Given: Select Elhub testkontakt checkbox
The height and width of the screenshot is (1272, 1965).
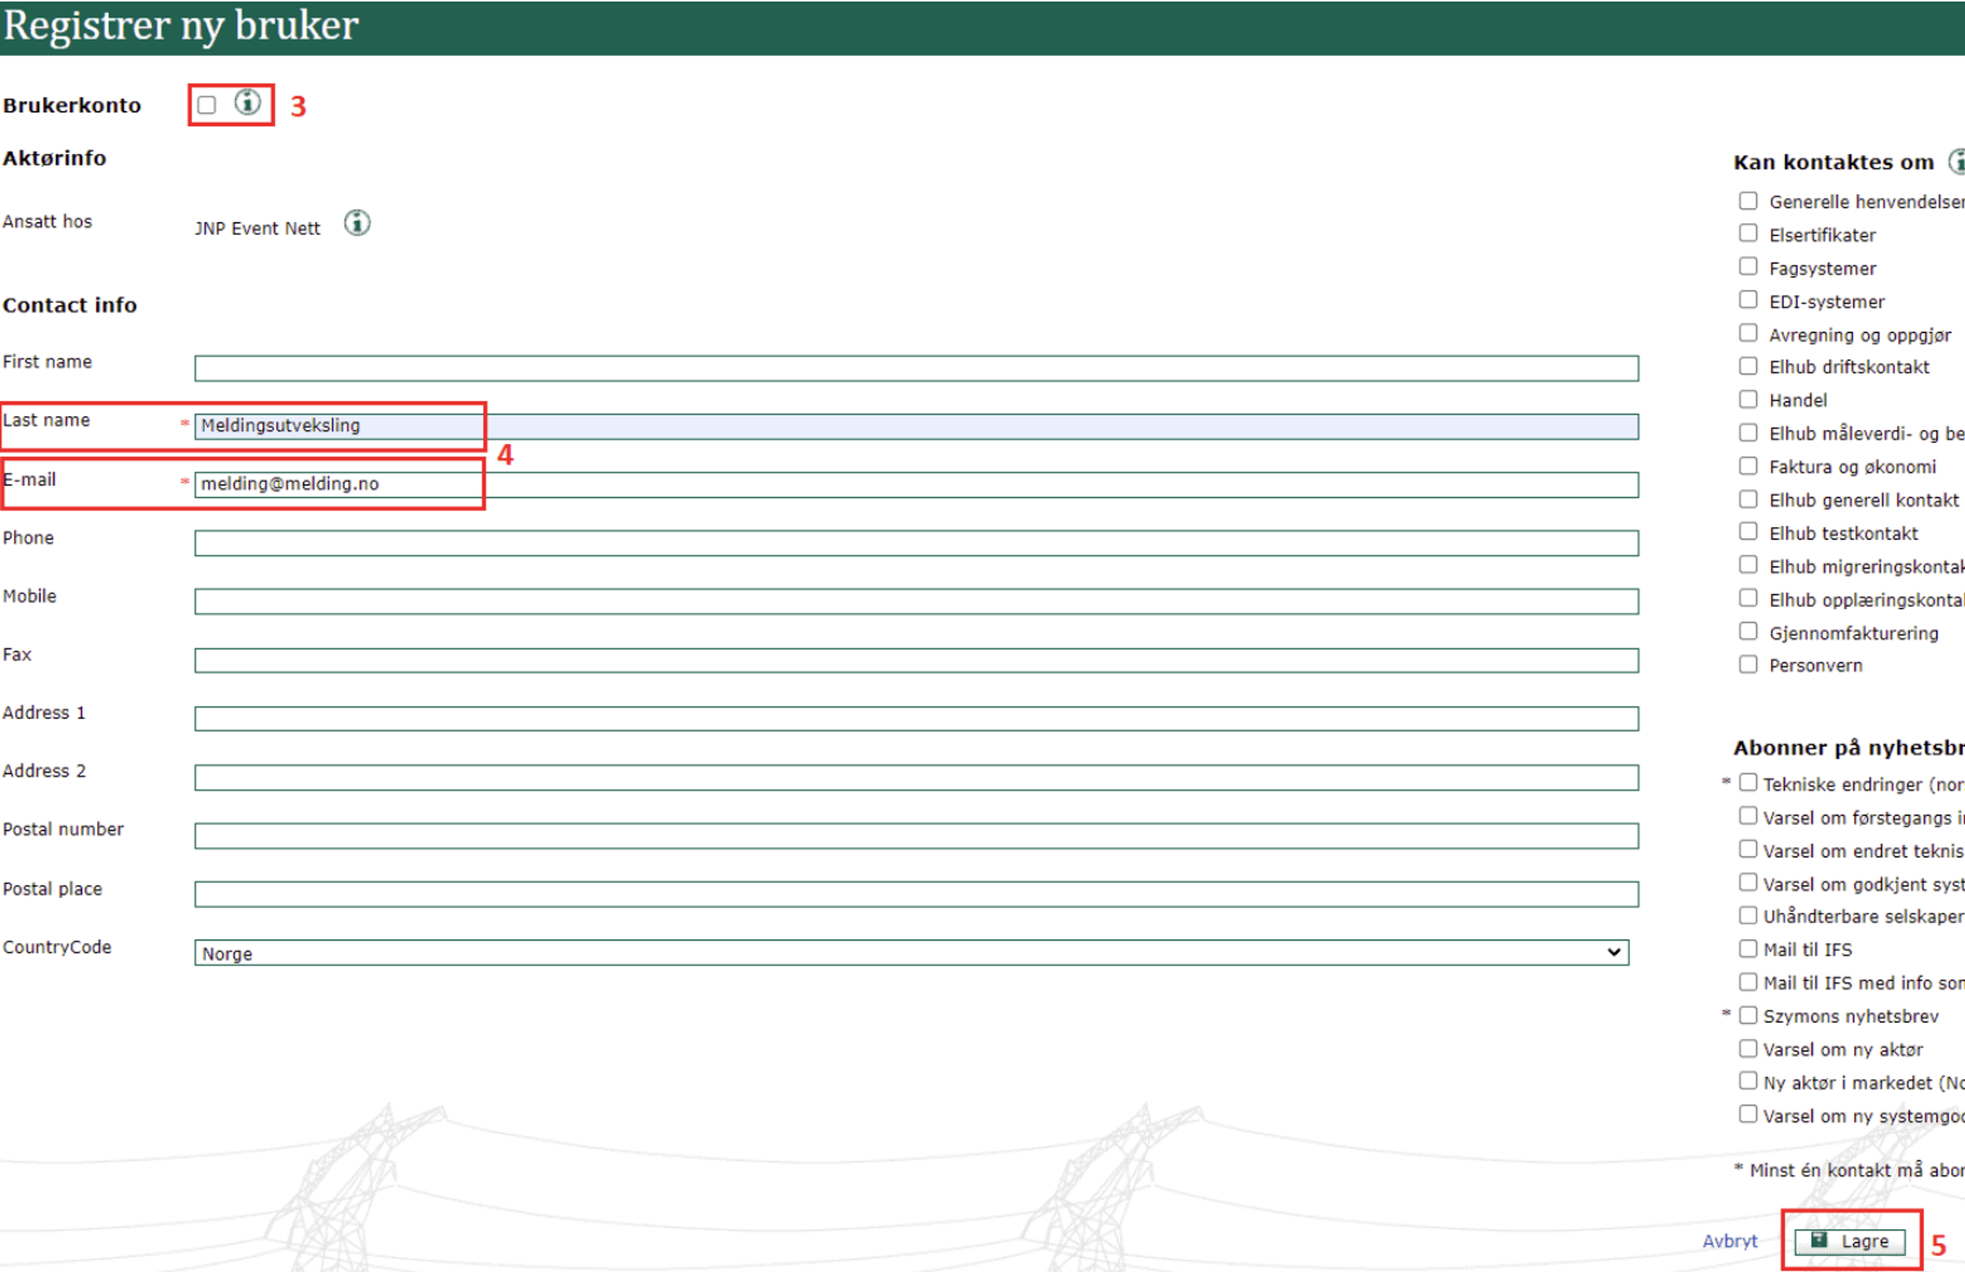Looking at the screenshot, I should 1748,531.
